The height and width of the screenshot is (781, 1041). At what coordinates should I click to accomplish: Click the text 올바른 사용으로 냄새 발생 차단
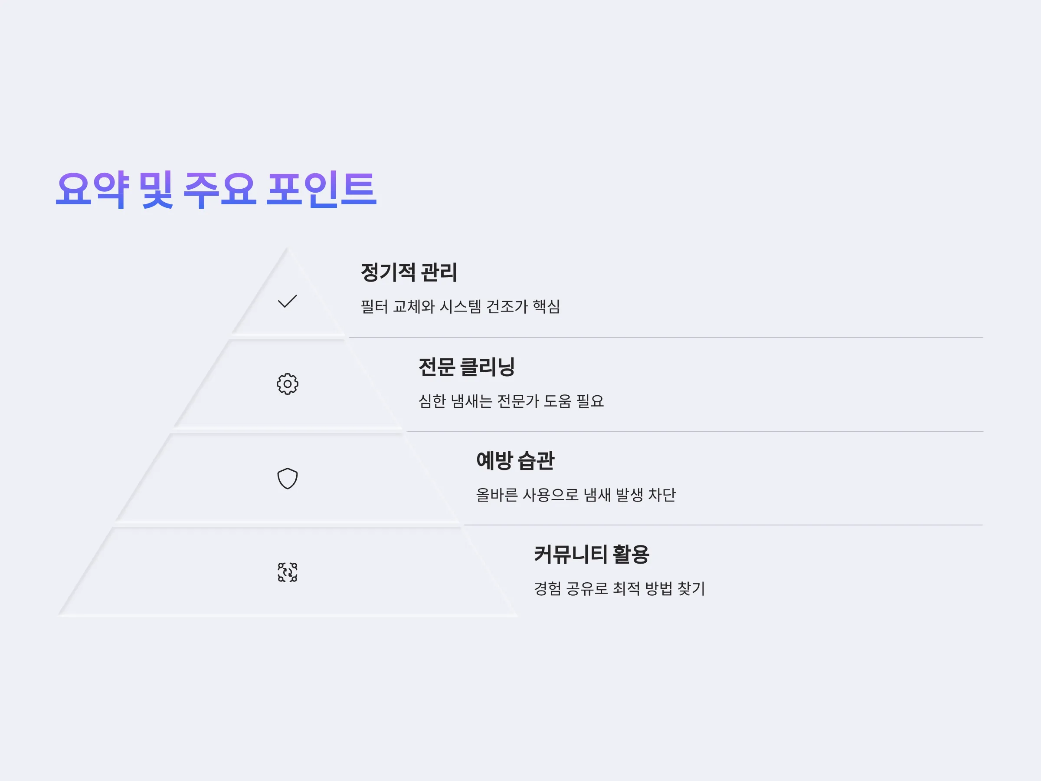[576, 495]
